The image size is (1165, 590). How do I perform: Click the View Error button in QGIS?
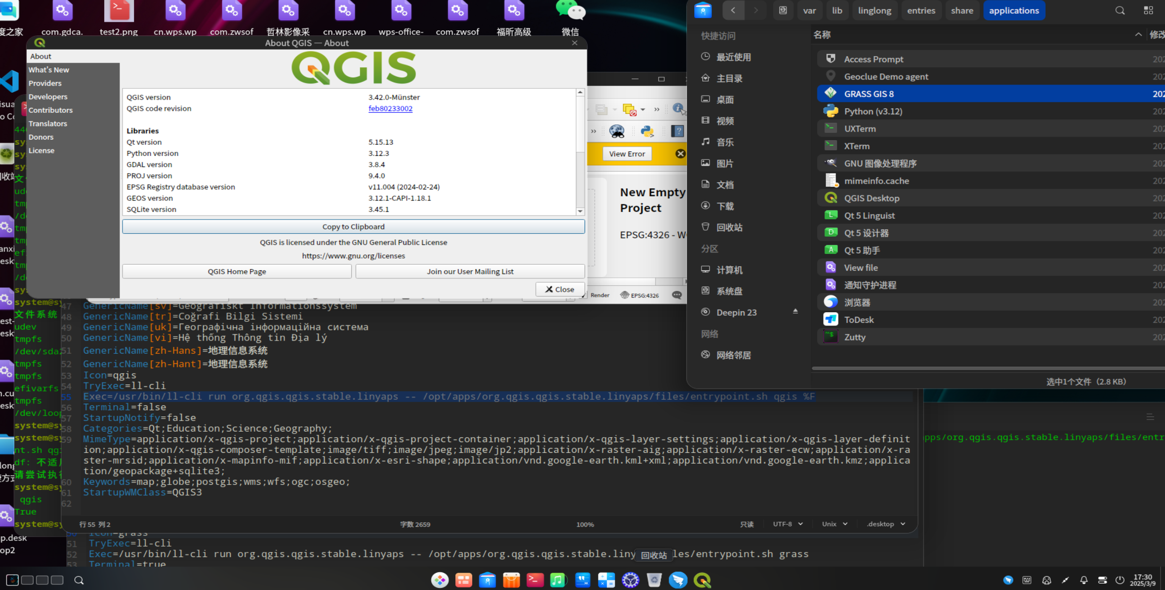(x=627, y=154)
